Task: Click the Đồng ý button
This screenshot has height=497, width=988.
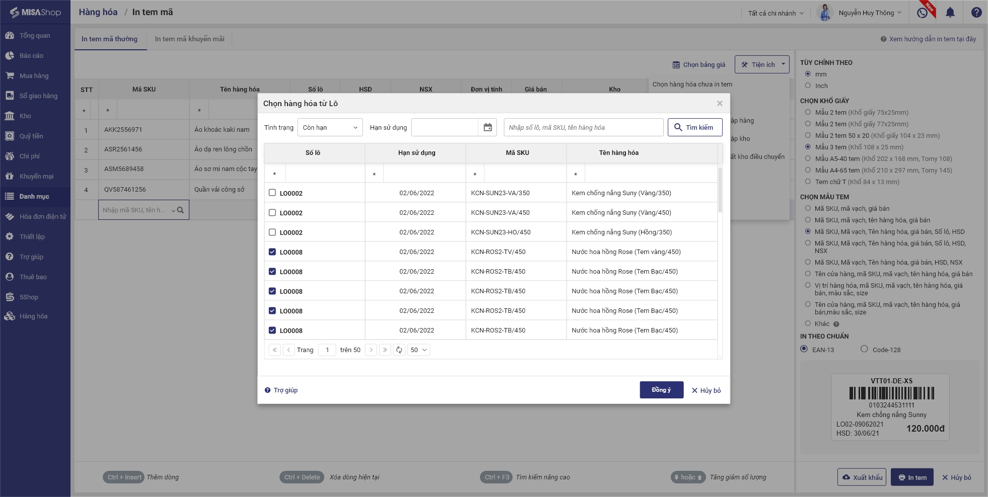Action: [x=661, y=390]
